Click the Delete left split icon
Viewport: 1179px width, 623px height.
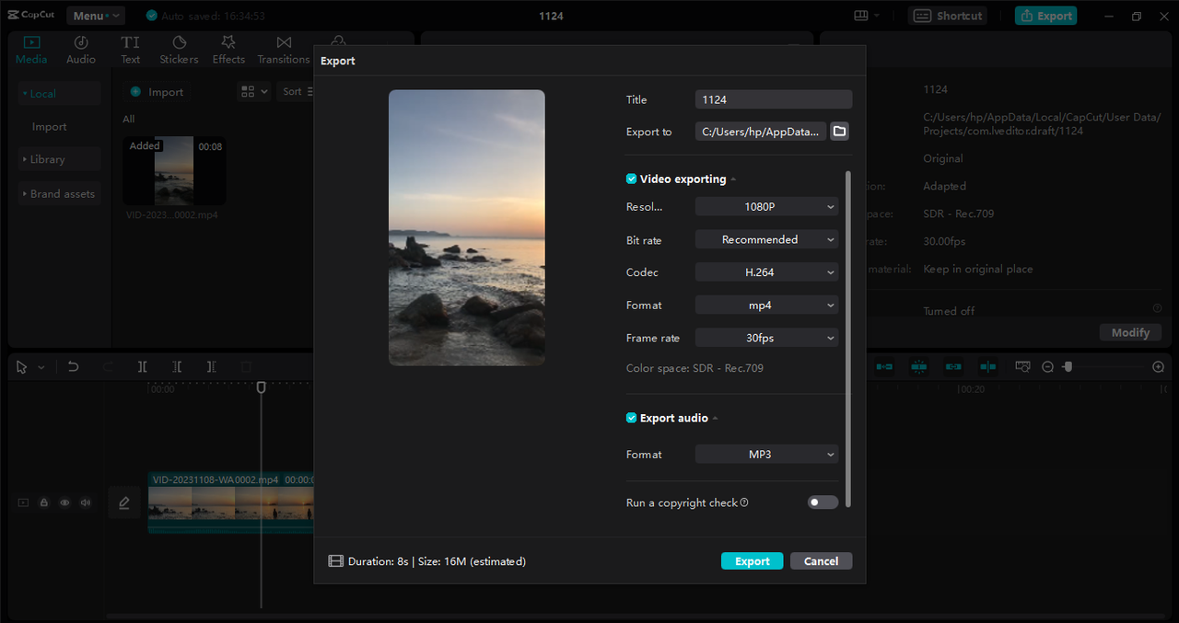tap(177, 367)
